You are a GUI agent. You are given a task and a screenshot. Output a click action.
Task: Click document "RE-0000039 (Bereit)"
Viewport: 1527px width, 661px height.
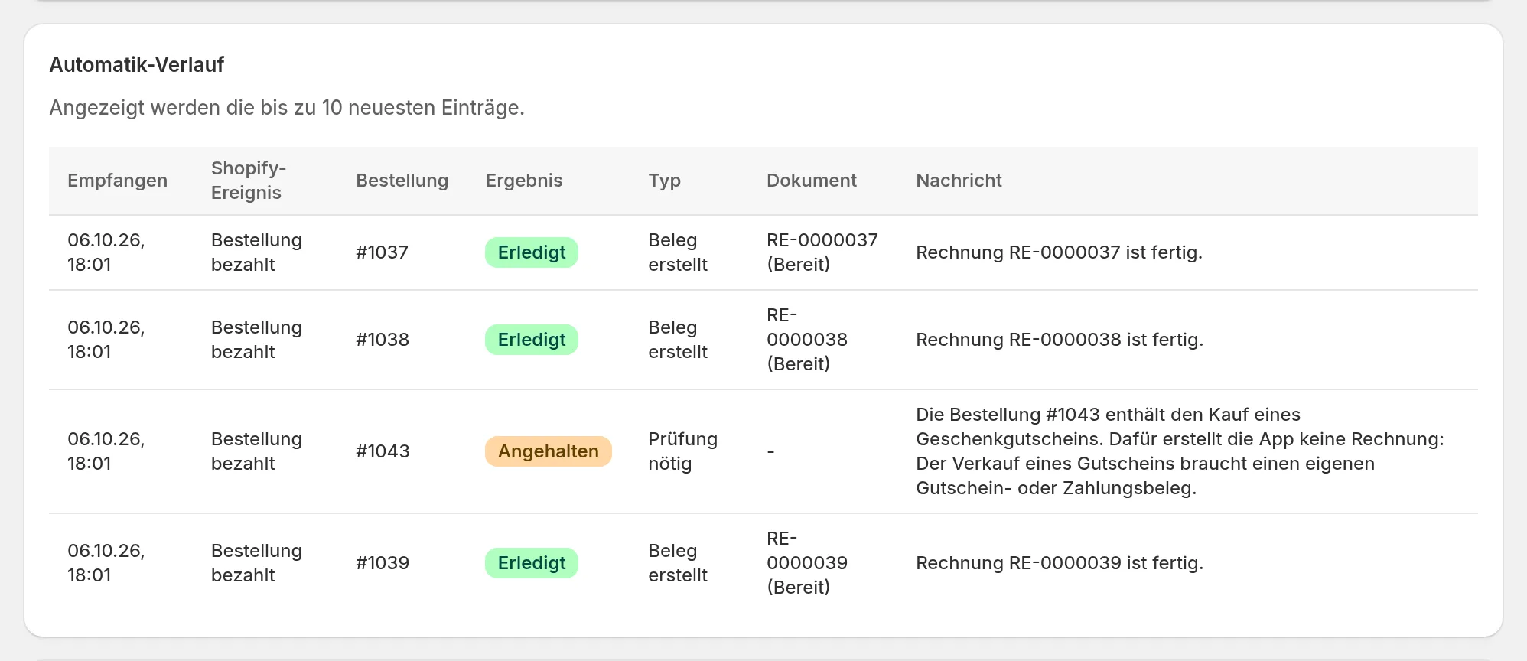tap(807, 563)
